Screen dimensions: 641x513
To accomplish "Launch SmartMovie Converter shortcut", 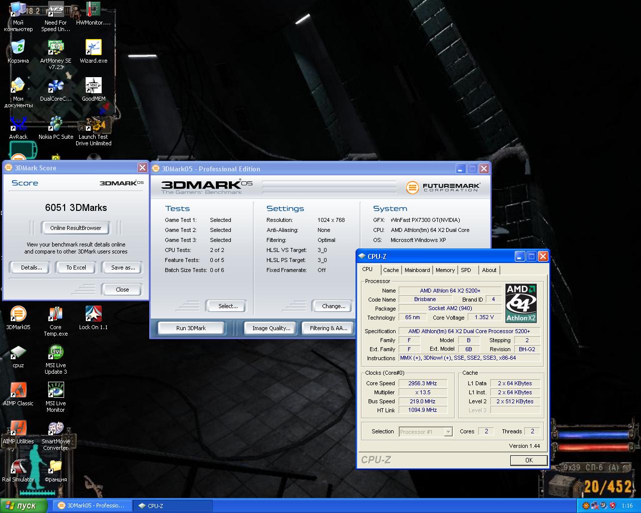I will pyautogui.click(x=56, y=435).
